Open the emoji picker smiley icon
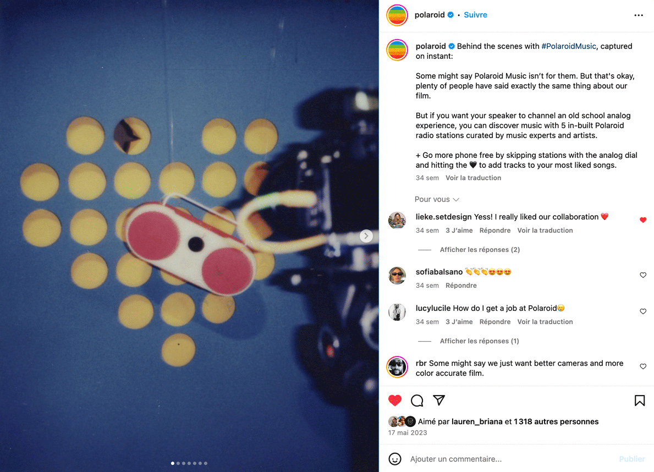This screenshot has height=472, width=654. click(394, 459)
